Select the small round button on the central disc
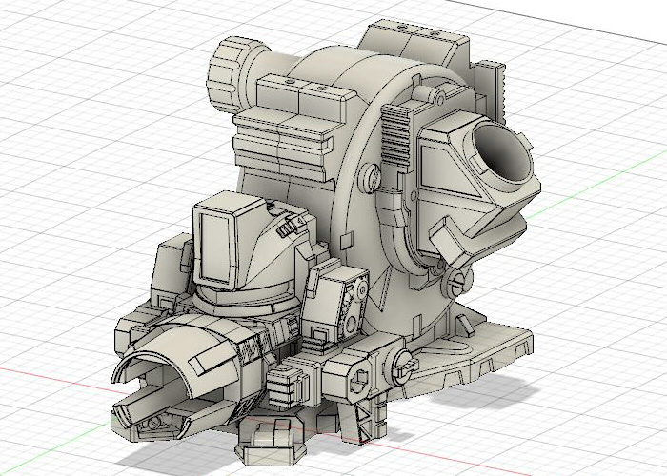 tap(370, 179)
